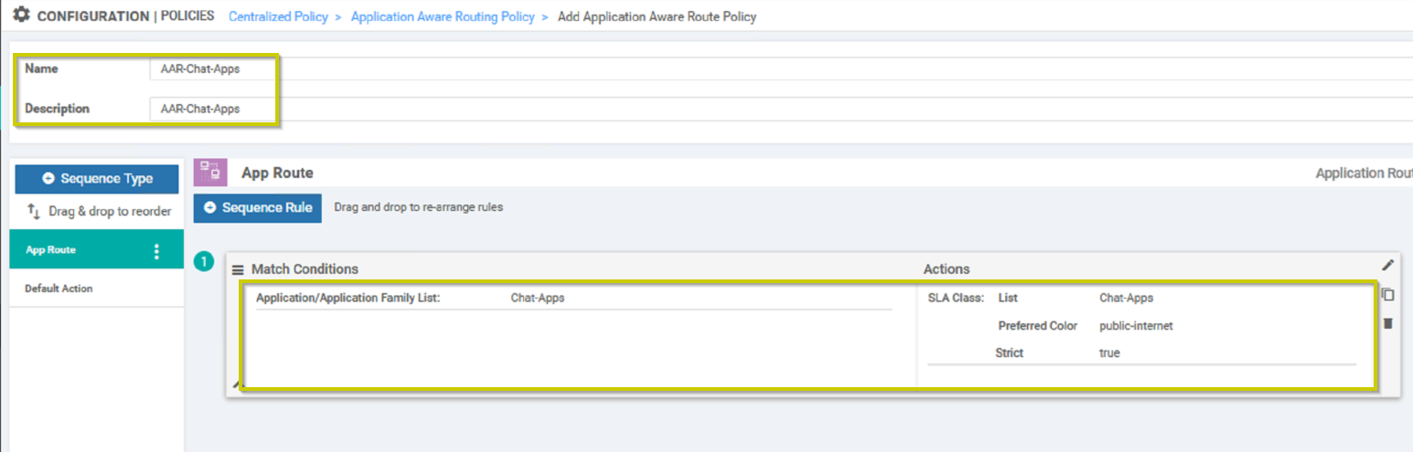Focus the Description input field
Viewport: 1413px width, 452px height.
(x=781, y=109)
